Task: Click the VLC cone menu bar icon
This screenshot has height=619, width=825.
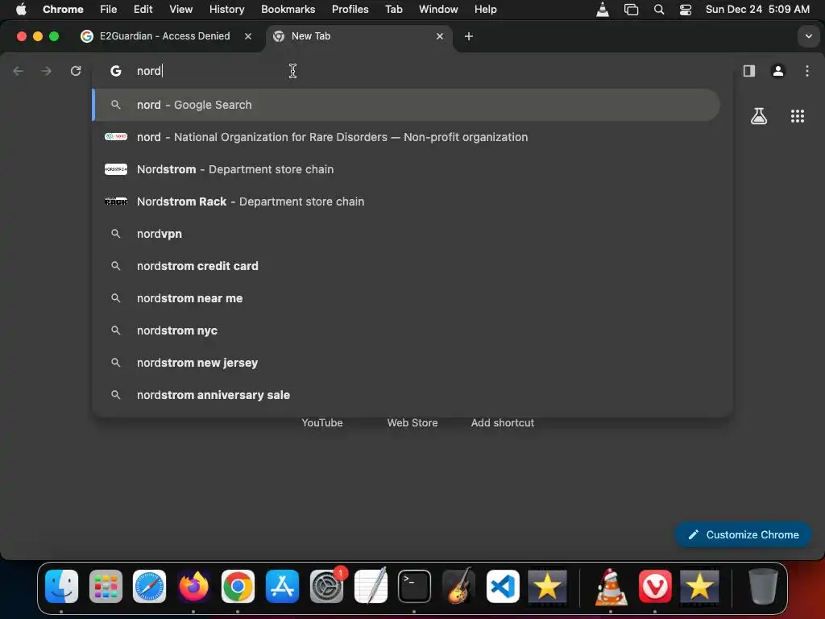Action: tap(603, 10)
